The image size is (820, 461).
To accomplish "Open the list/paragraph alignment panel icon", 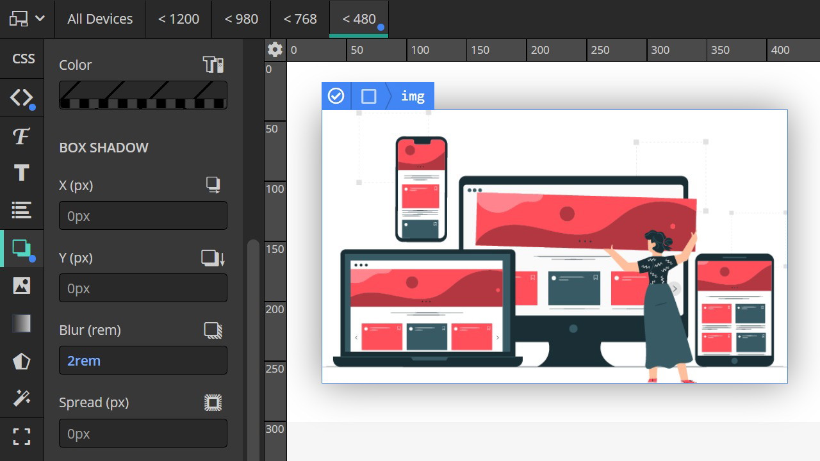I will (x=22, y=210).
